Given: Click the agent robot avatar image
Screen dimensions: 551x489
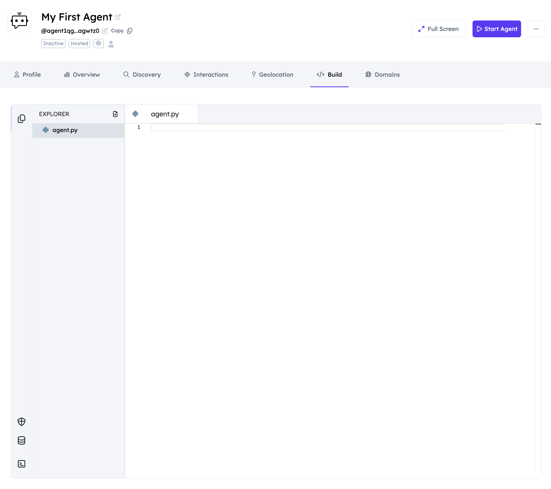Looking at the screenshot, I should click(19, 21).
